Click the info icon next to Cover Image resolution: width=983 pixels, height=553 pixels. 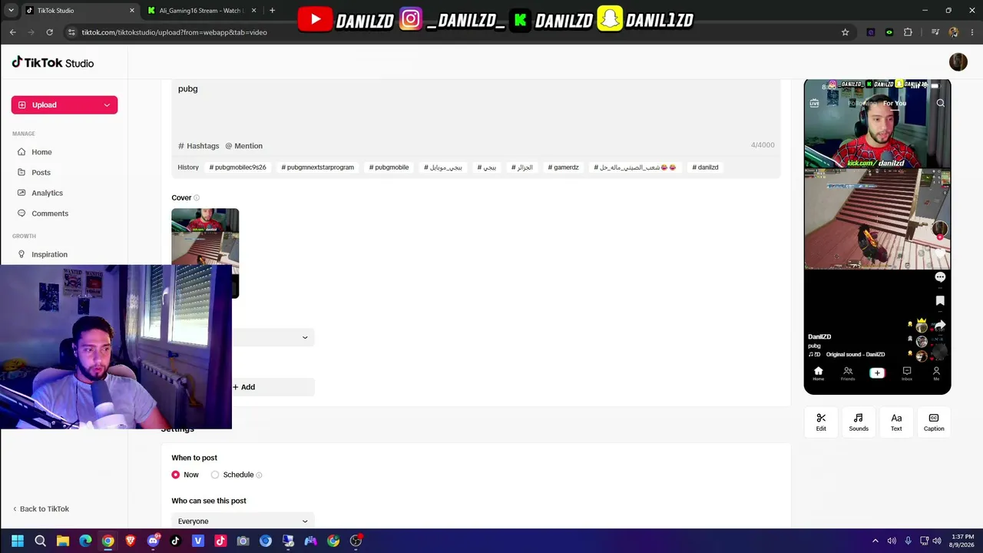pyautogui.click(x=197, y=198)
